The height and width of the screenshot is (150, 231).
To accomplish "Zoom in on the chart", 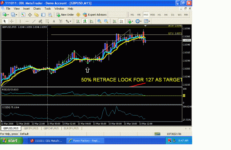I will click(99, 21).
